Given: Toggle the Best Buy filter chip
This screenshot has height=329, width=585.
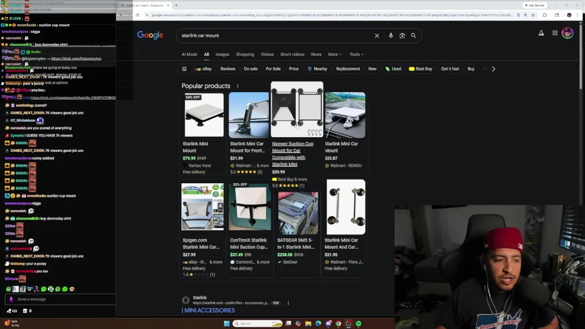Looking at the screenshot, I should click(x=420, y=69).
